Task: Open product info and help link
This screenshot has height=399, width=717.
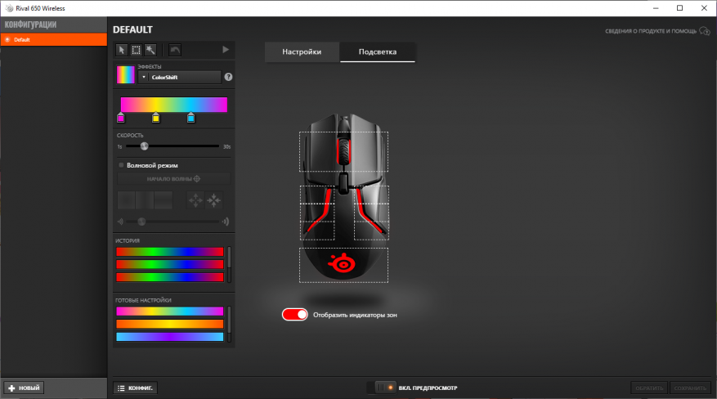Action: [x=651, y=31]
